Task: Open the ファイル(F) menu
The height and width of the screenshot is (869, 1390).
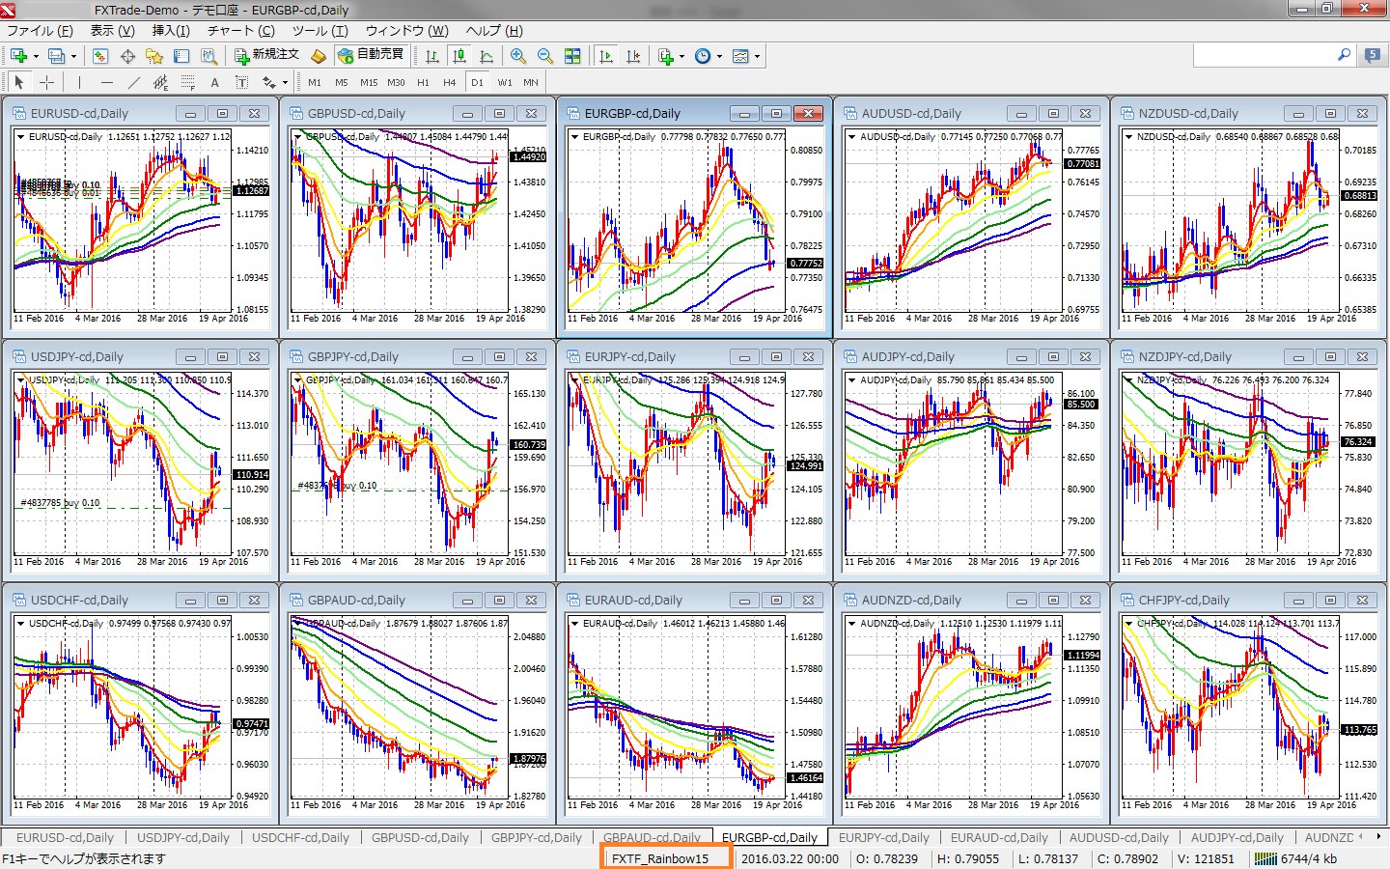Action: coord(41,30)
